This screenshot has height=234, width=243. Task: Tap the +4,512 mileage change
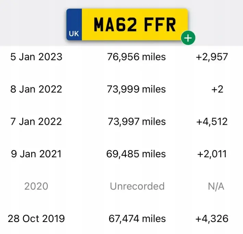click(212, 122)
